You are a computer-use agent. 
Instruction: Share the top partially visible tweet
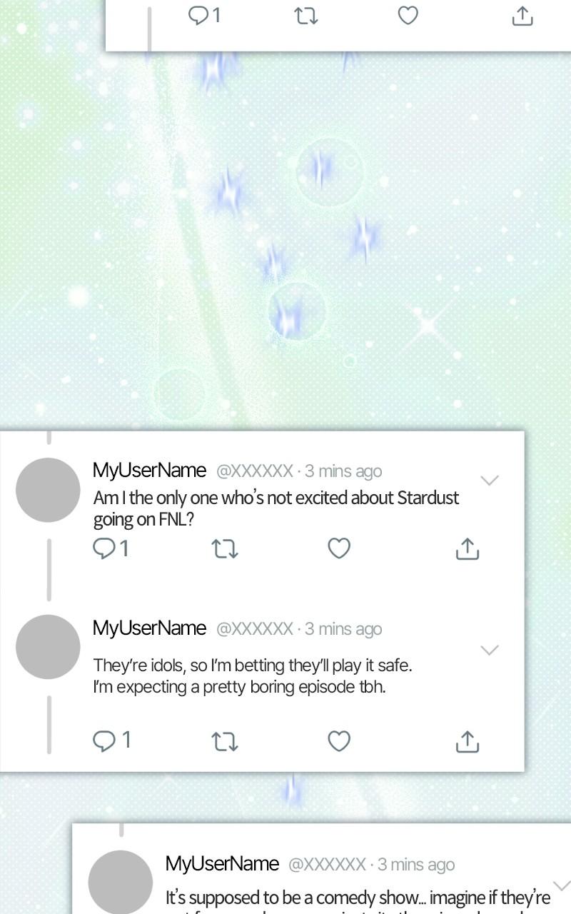pos(522,16)
